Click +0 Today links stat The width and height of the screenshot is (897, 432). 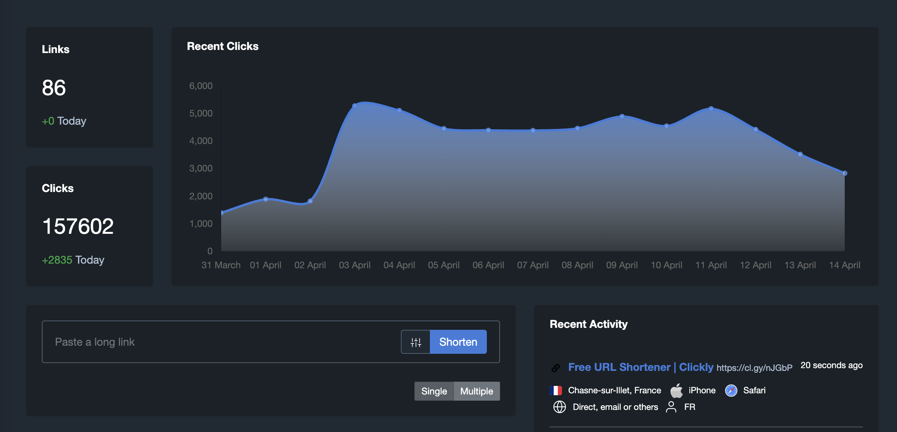(64, 121)
